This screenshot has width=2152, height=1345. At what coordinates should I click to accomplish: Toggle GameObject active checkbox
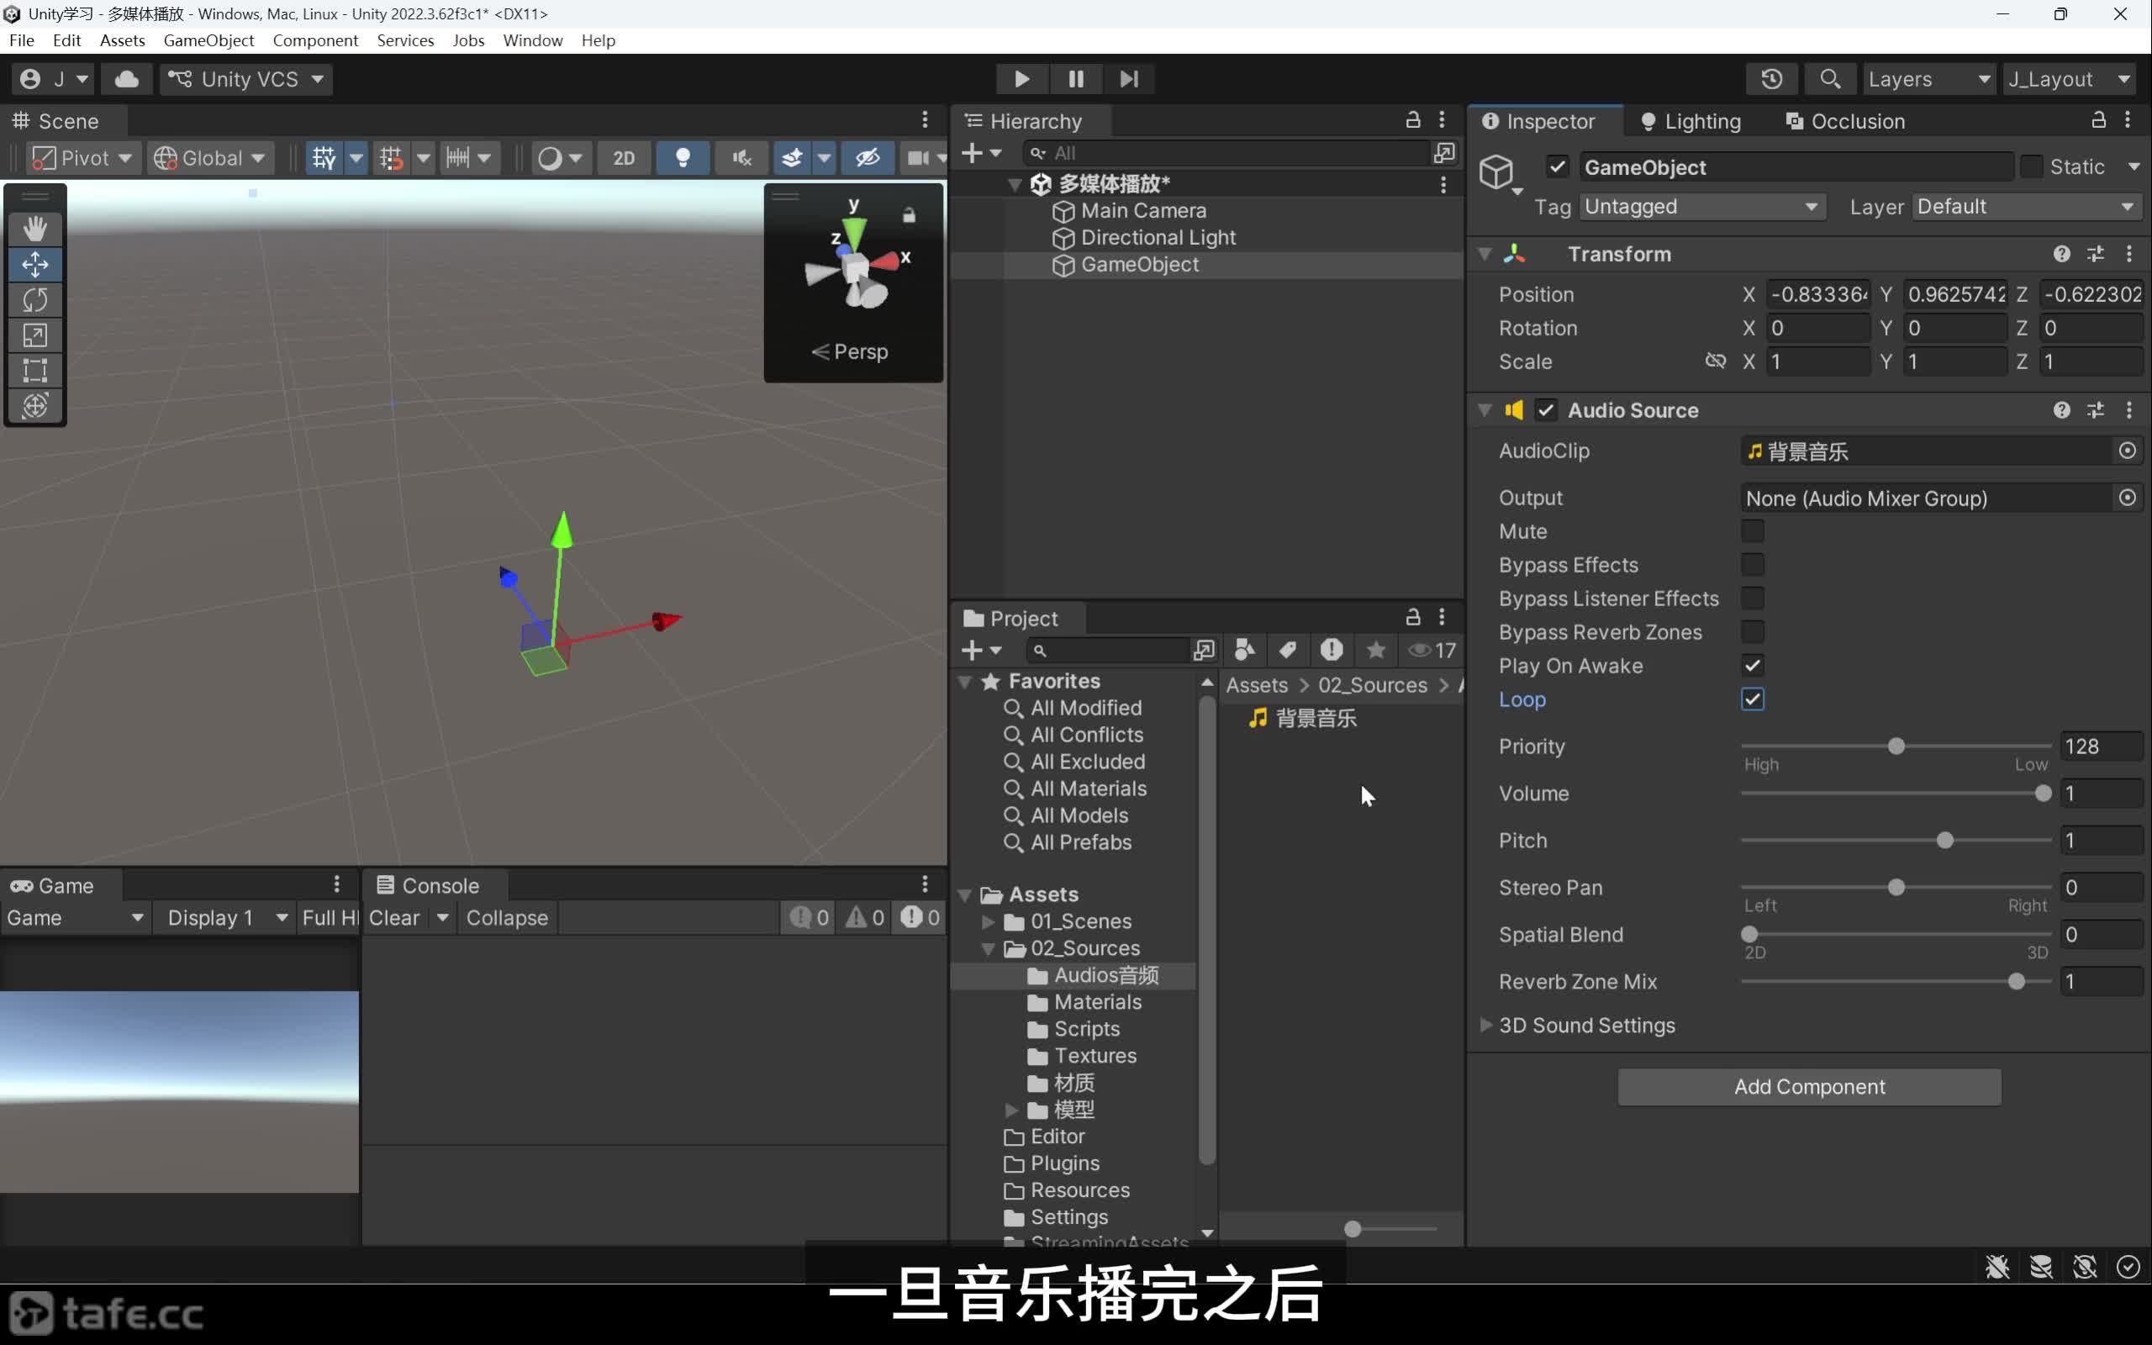tap(1557, 166)
